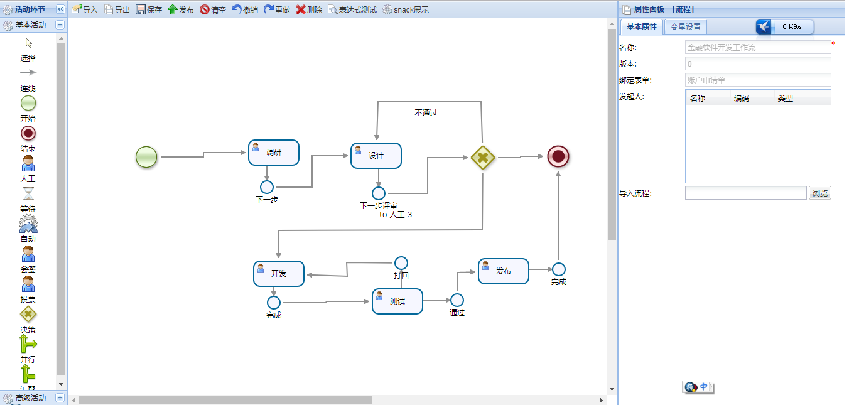
Task: Click the 删除 delete toolbar button
Action: (309, 9)
